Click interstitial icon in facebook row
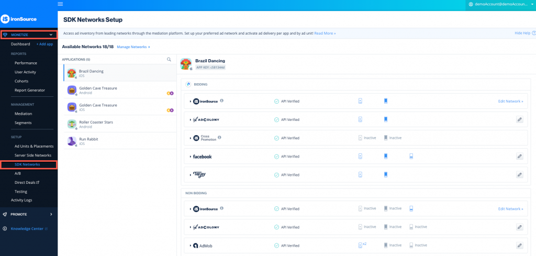The width and height of the screenshot is (536, 256). point(386,156)
